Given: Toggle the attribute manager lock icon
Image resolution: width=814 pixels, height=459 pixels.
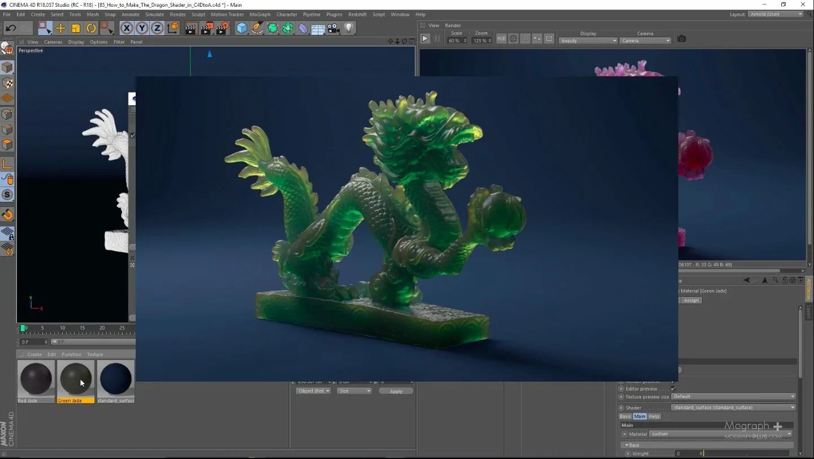Looking at the screenshot, I should pos(785,280).
